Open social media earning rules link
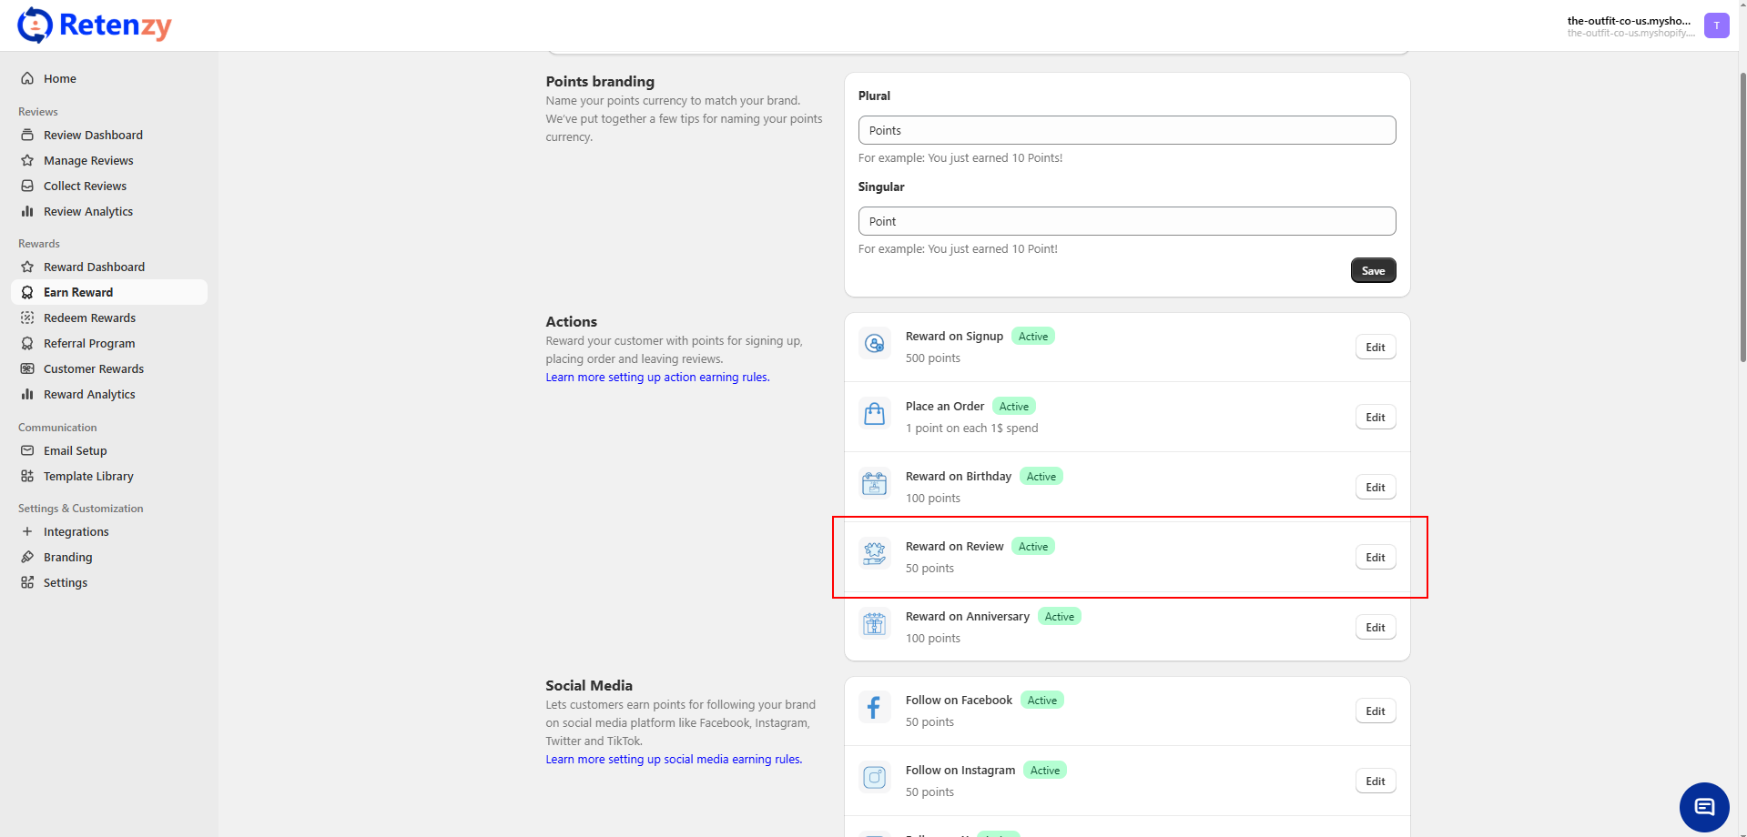Viewport: 1747px width, 837px height. coord(674,760)
